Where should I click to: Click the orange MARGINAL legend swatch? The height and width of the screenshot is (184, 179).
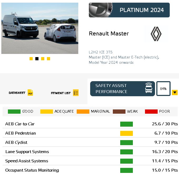click(x=83, y=111)
